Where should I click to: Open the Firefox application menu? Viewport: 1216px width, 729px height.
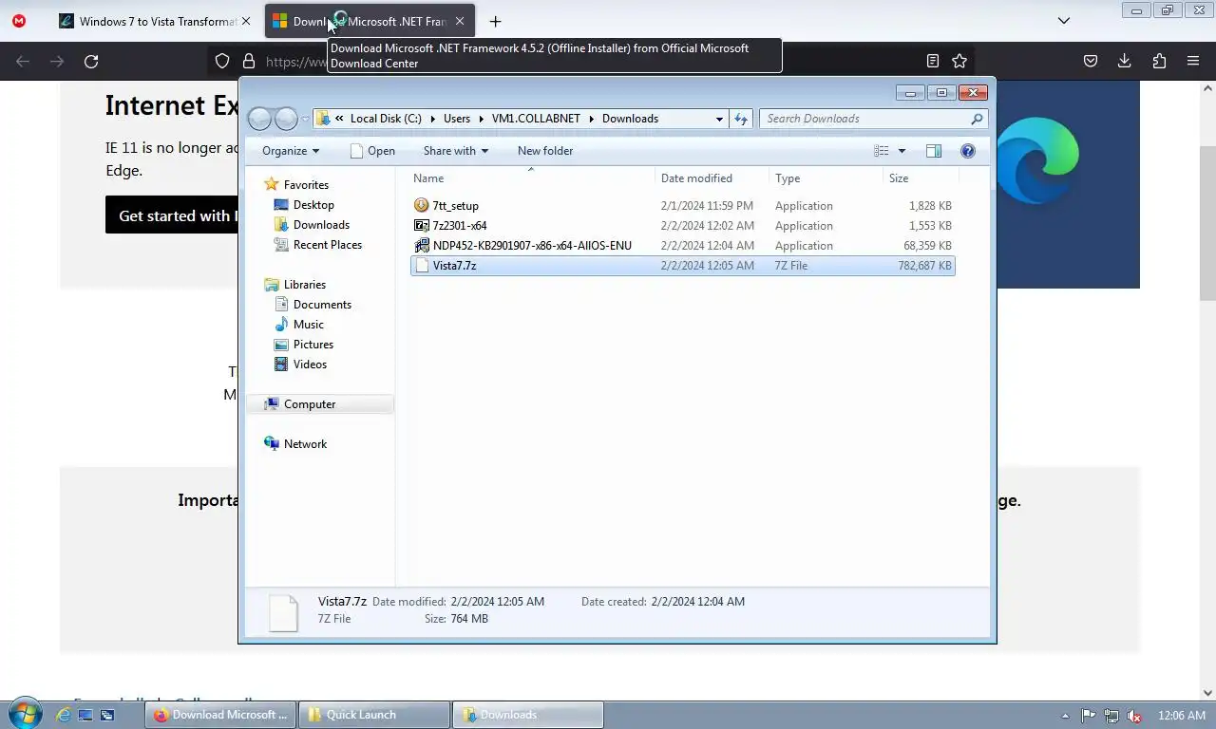[1193, 62]
